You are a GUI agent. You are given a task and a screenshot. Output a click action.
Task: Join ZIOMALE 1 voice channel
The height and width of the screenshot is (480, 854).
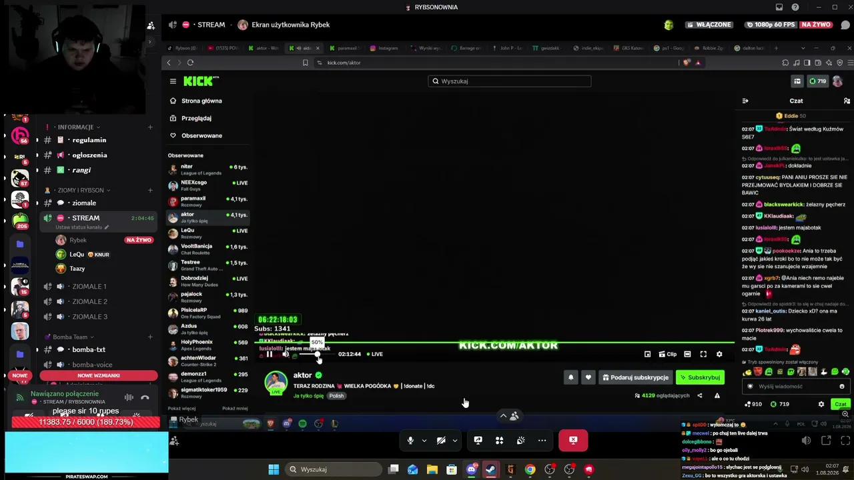tap(89, 287)
